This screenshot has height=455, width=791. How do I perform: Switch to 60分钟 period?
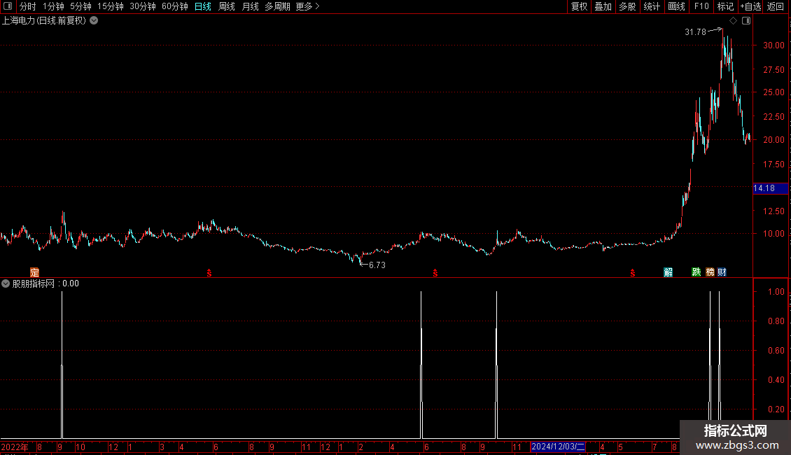click(175, 6)
